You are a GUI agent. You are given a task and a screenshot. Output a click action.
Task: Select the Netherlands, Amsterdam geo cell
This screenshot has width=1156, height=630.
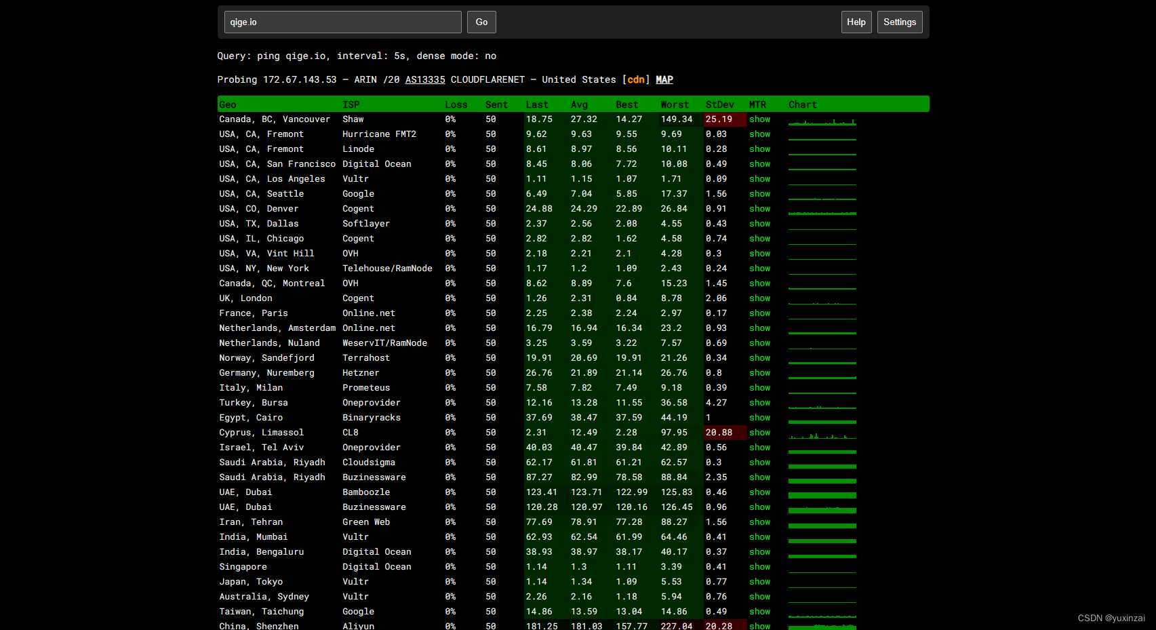coord(277,328)
